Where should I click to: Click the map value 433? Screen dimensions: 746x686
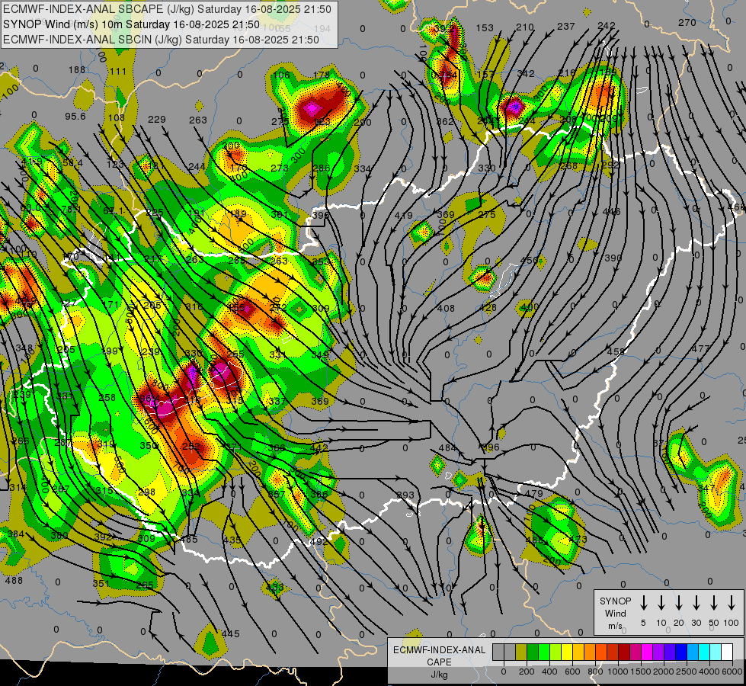[x=274, y=587]
